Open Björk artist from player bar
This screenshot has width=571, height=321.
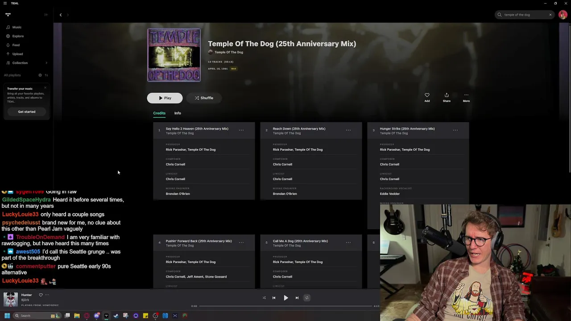coord(25,300)
